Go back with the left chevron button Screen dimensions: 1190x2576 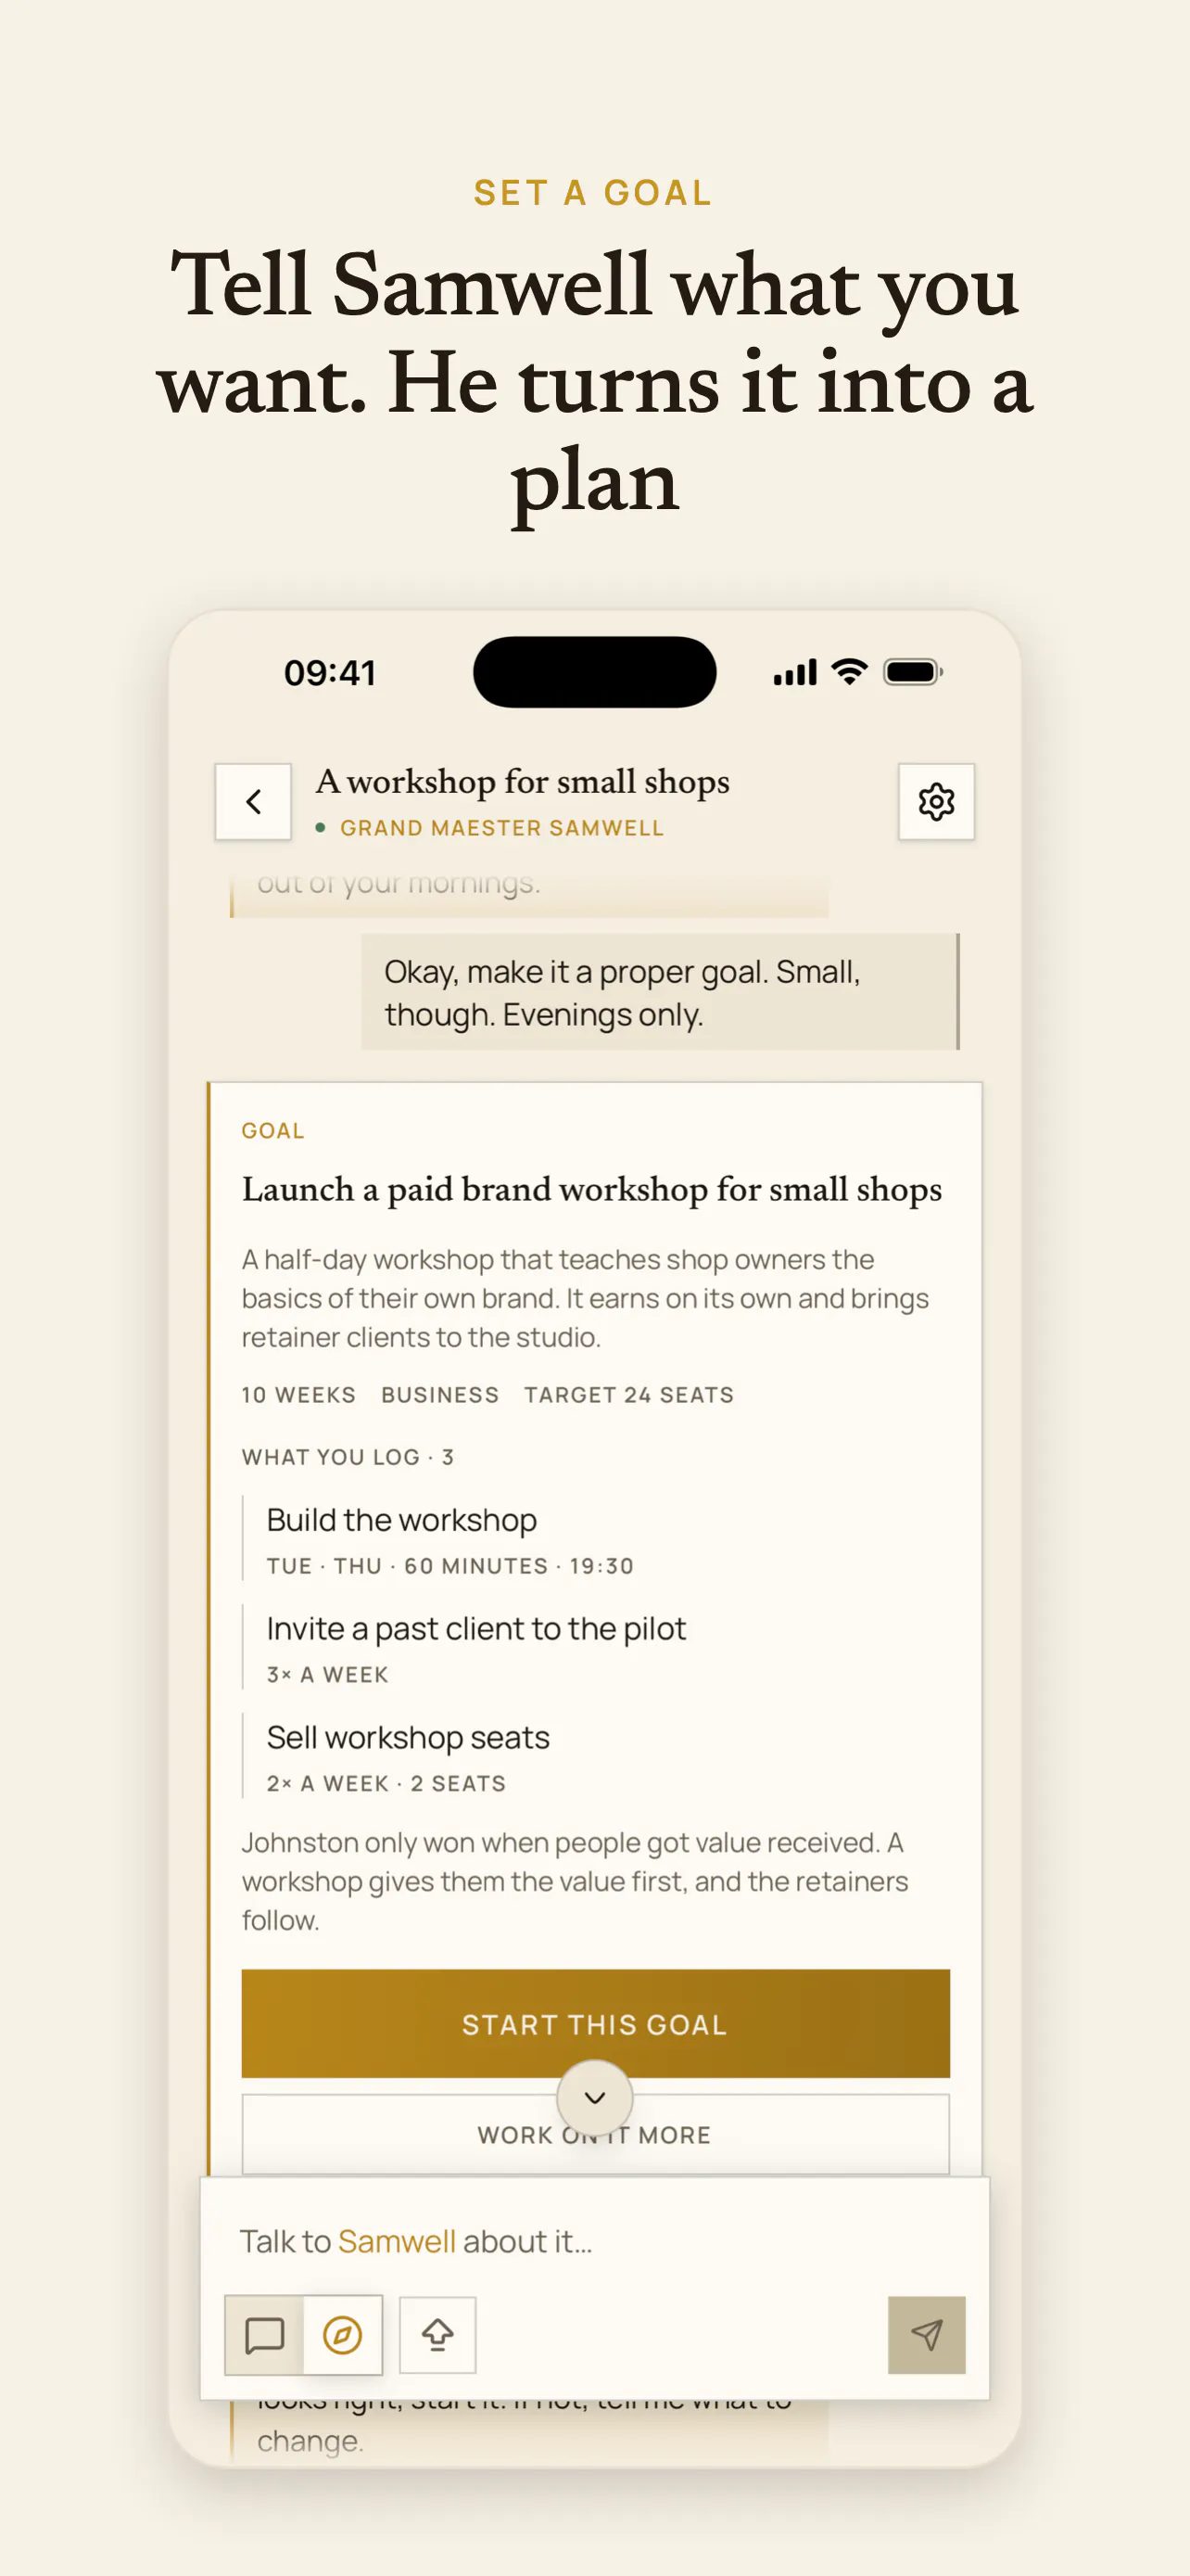click(254, 802)
